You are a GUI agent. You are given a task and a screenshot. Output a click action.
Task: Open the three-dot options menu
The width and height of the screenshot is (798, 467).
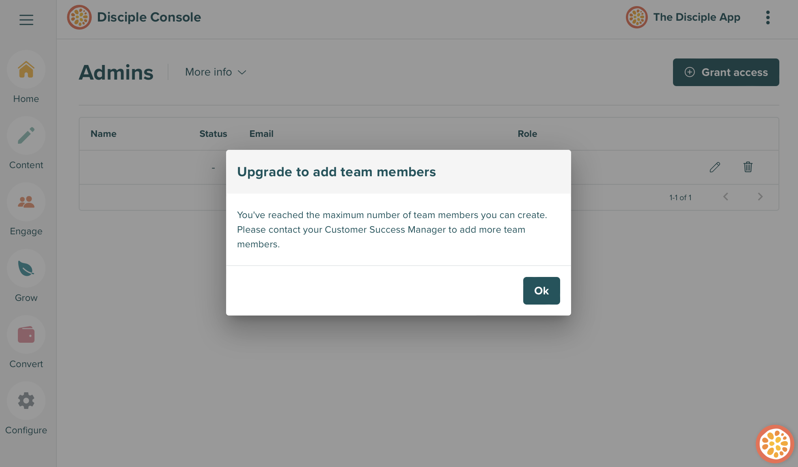coord(768,17)
